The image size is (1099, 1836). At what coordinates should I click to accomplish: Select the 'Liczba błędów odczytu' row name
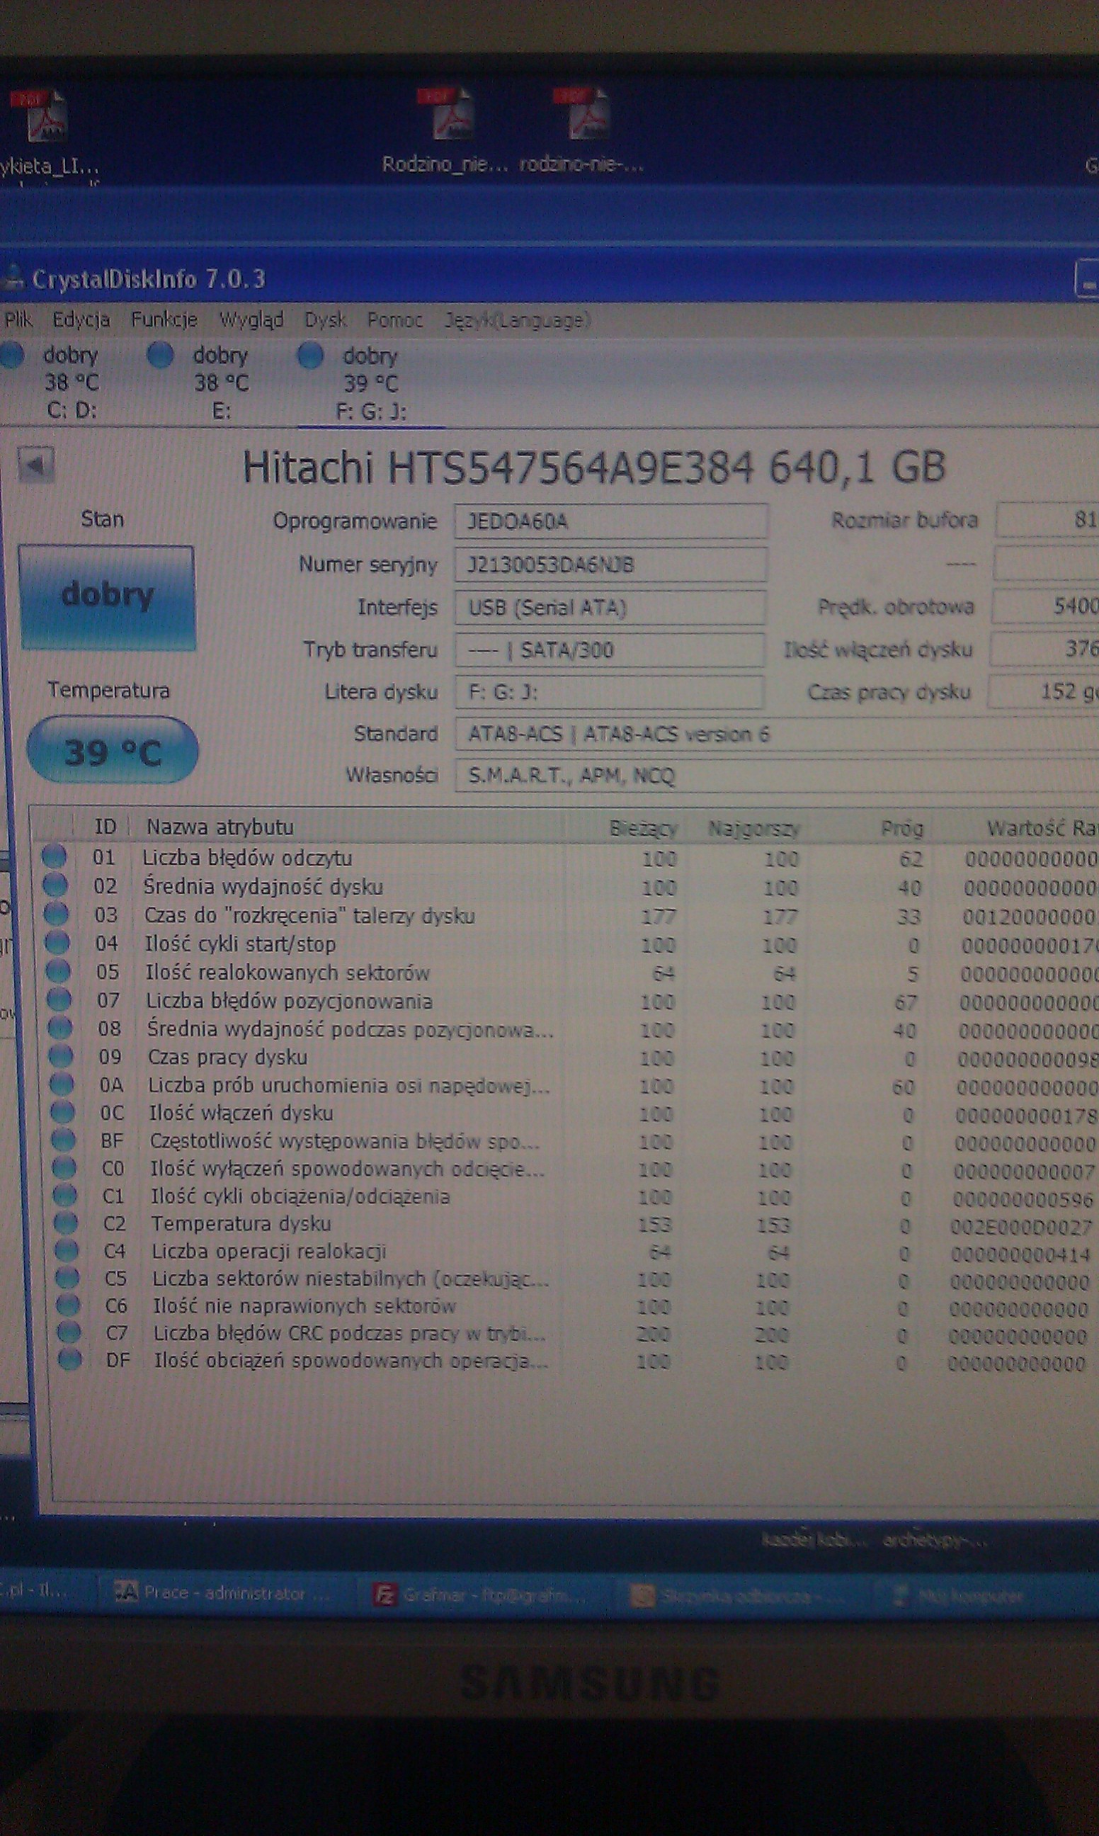[x=247, y=858]
